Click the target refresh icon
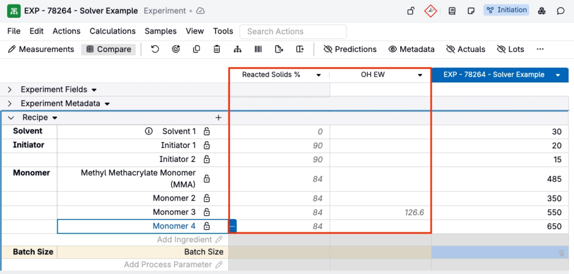This screenshot has height=274, width=574. pos(175,49)
